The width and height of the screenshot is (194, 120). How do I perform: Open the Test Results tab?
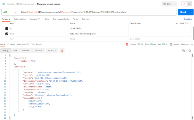(37, 44)
